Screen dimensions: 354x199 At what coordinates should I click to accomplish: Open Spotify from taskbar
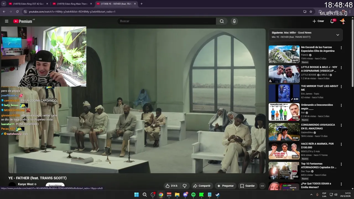coord(193,195)
